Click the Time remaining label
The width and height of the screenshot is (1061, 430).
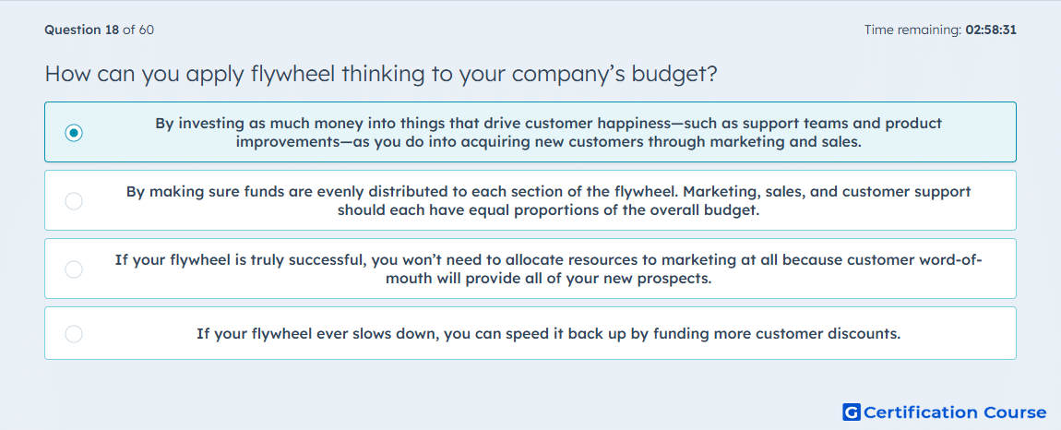click(x=912, y=30)
